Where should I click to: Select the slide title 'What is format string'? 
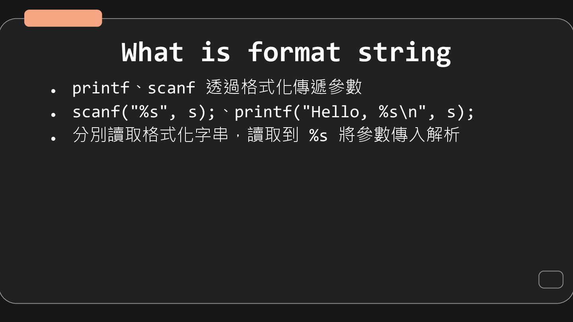click(x=286, y=52)
